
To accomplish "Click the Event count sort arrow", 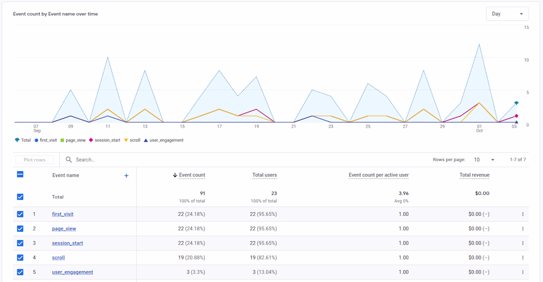I will tap(175, 175).
